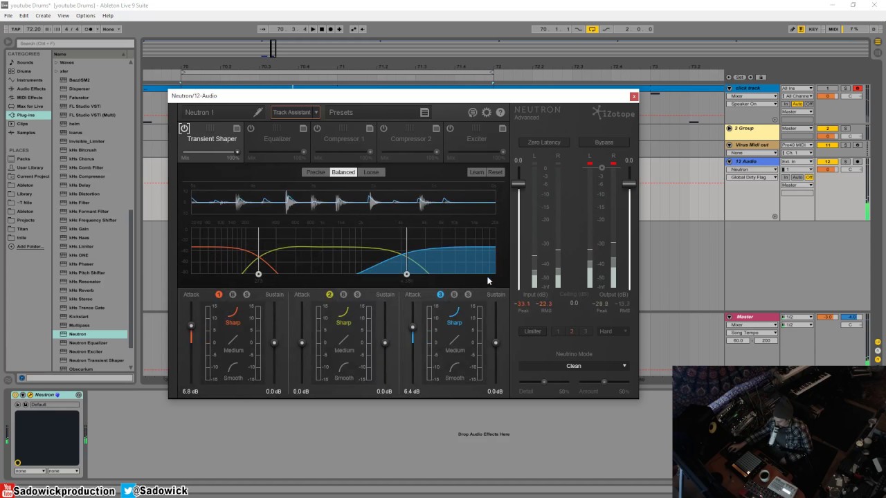Open Neutron help question mark icon
886x498 pixels.
pos(500,112)
